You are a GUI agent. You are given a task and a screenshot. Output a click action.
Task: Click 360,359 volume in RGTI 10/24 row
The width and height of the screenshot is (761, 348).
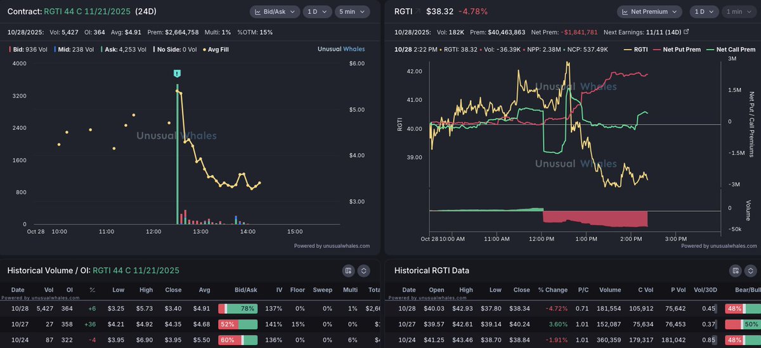(x=610, y=341)
